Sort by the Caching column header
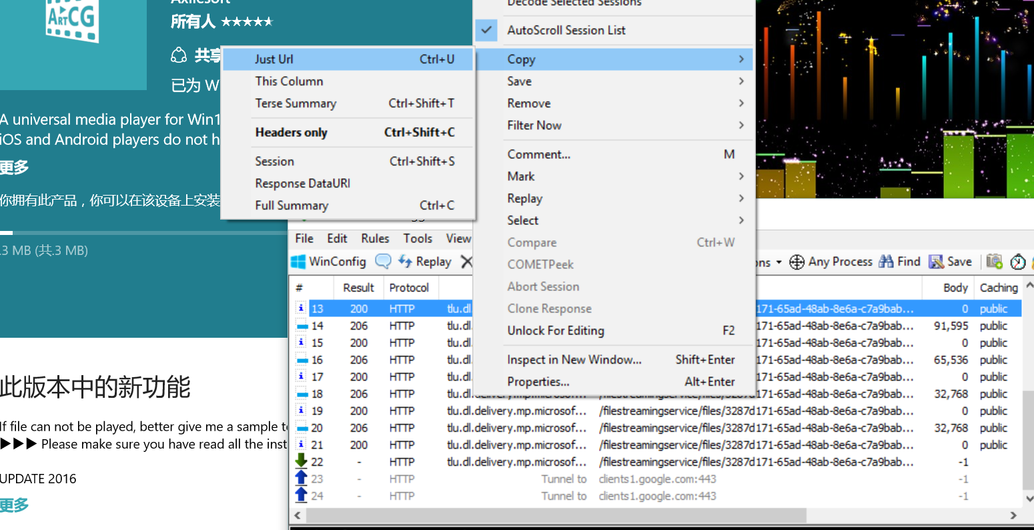 [x=998, y=288]
